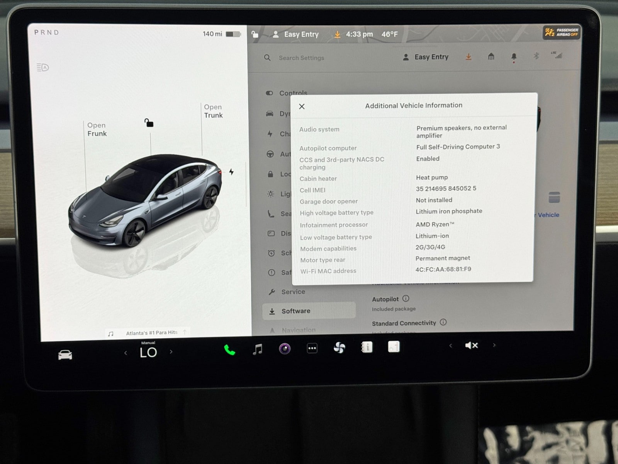Unmute the volume speaker icon

(x=472, y=345)
